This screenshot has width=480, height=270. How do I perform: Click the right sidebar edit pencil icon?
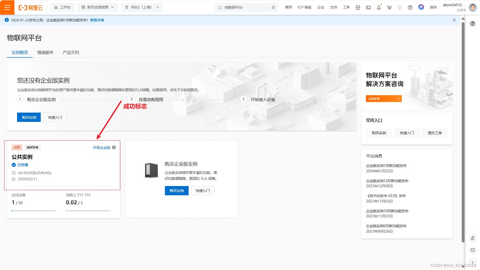[x=473, y=238]
